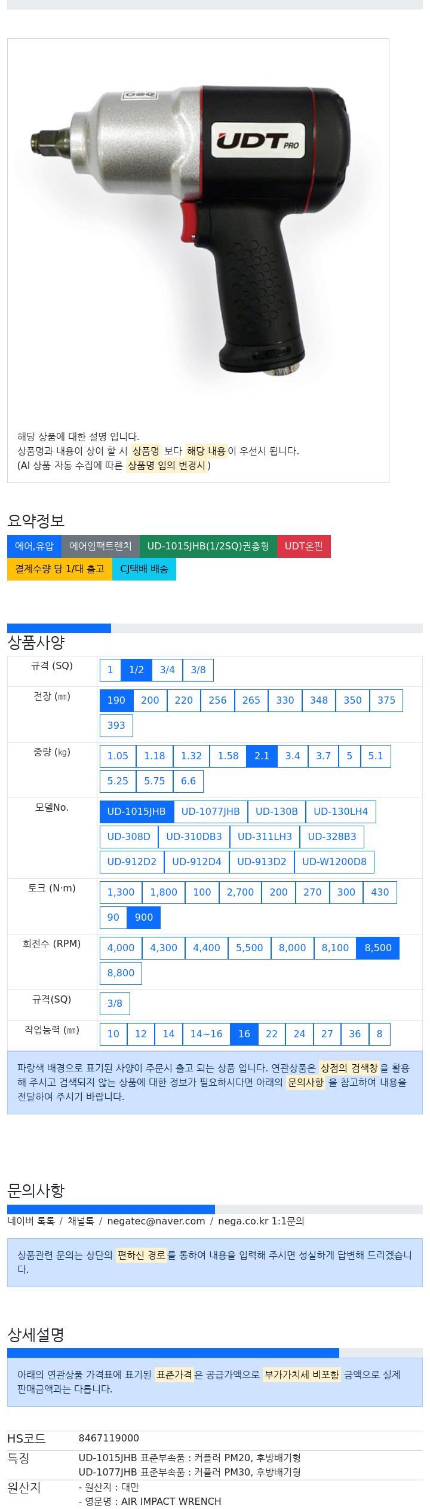This screenshot has height=1509, width=430.
Task: Select the 393 mm length option
Action: point(116,725)
